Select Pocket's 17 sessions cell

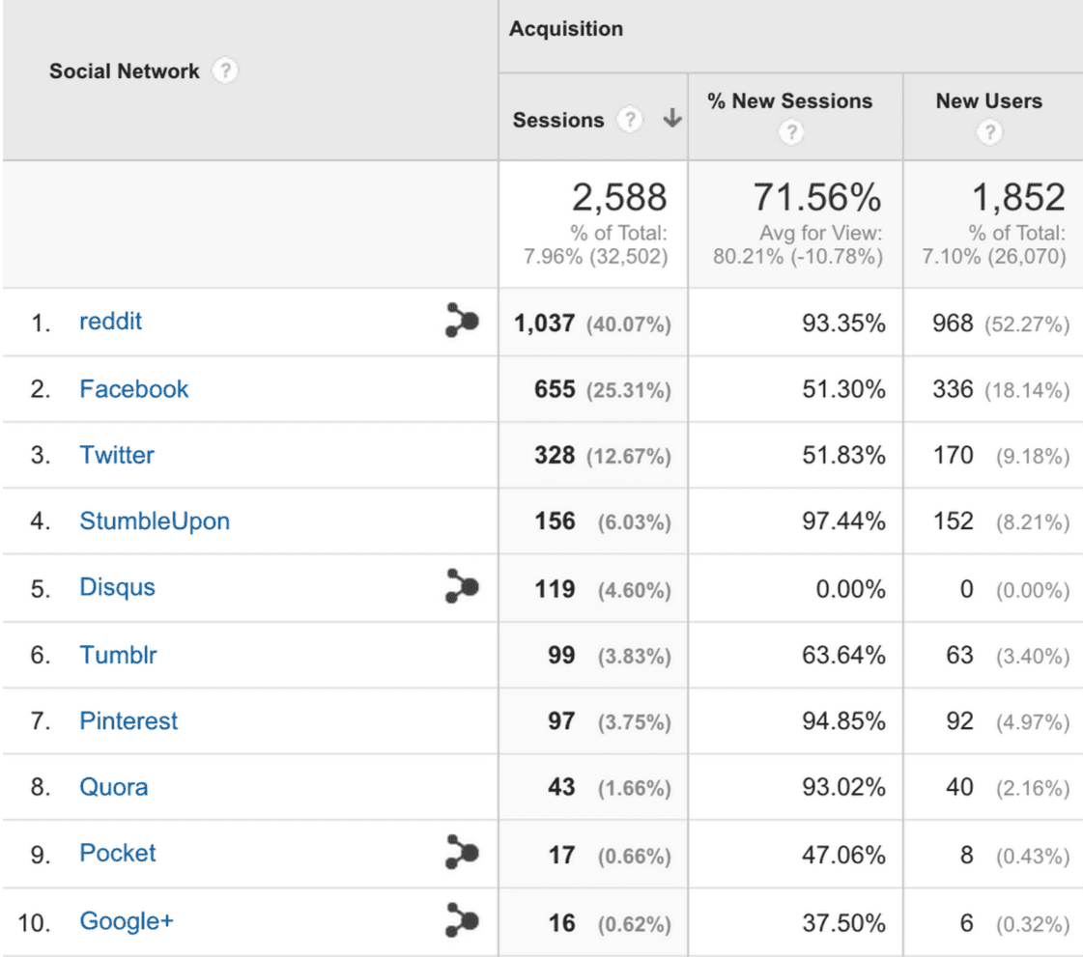[x=592, y=855]
